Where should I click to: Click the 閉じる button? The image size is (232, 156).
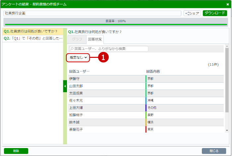tap(214, 151)
